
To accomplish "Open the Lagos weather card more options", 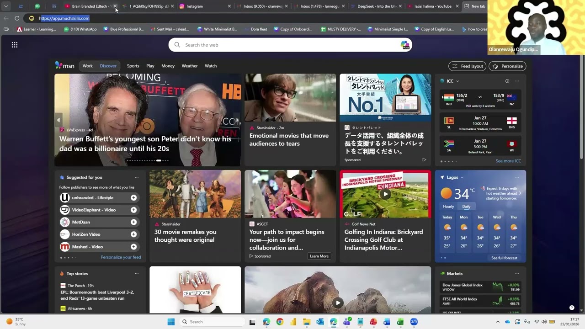I will pyautogui.click(x=517, y=177).
